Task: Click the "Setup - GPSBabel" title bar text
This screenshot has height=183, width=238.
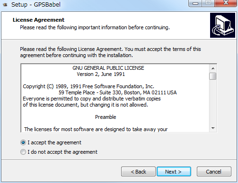Action: coord(36,5)
